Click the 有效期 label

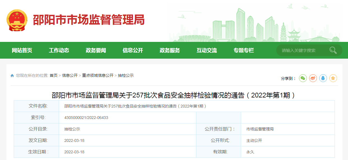tap(220, 152)
